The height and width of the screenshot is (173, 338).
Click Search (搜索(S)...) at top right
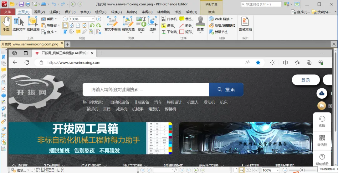tap(321, 12)
